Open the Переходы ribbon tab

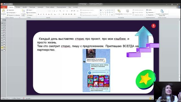pos(32,7)
